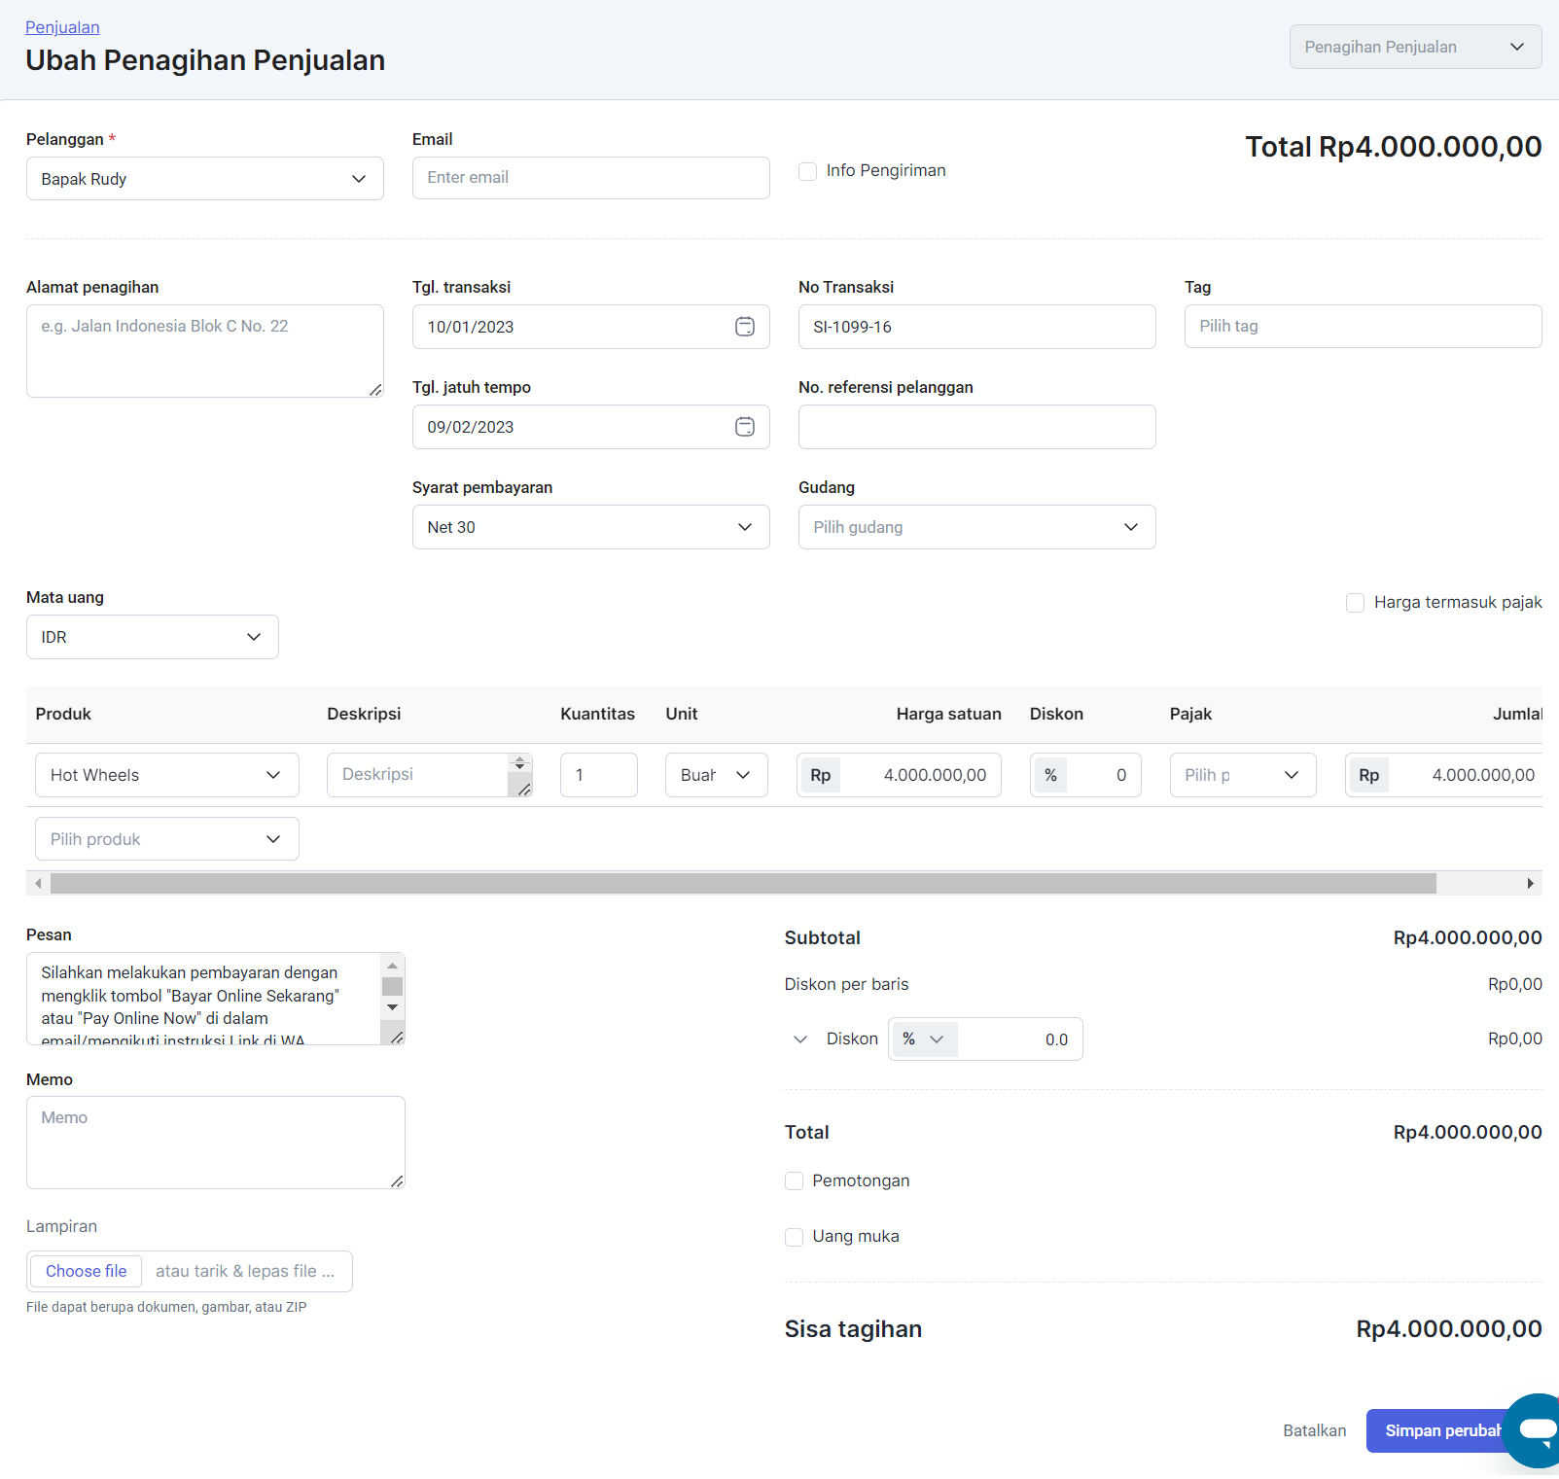Click the Total Rp4.000.000,00 header amount
Viewport: 1559px width, 1479px height.
coord(1393,147)
